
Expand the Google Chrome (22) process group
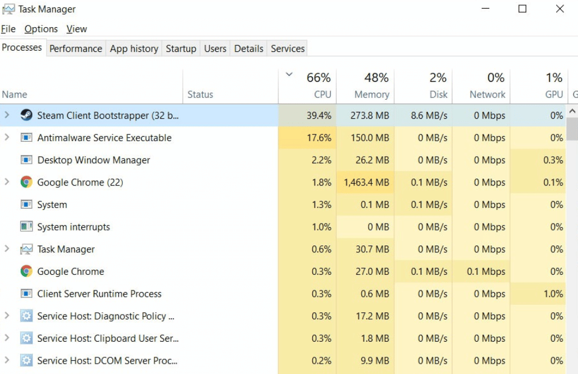(x=7, y=182)
